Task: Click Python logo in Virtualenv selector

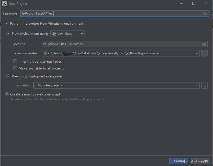Action: pyautogui.click(x=54, y=34)
